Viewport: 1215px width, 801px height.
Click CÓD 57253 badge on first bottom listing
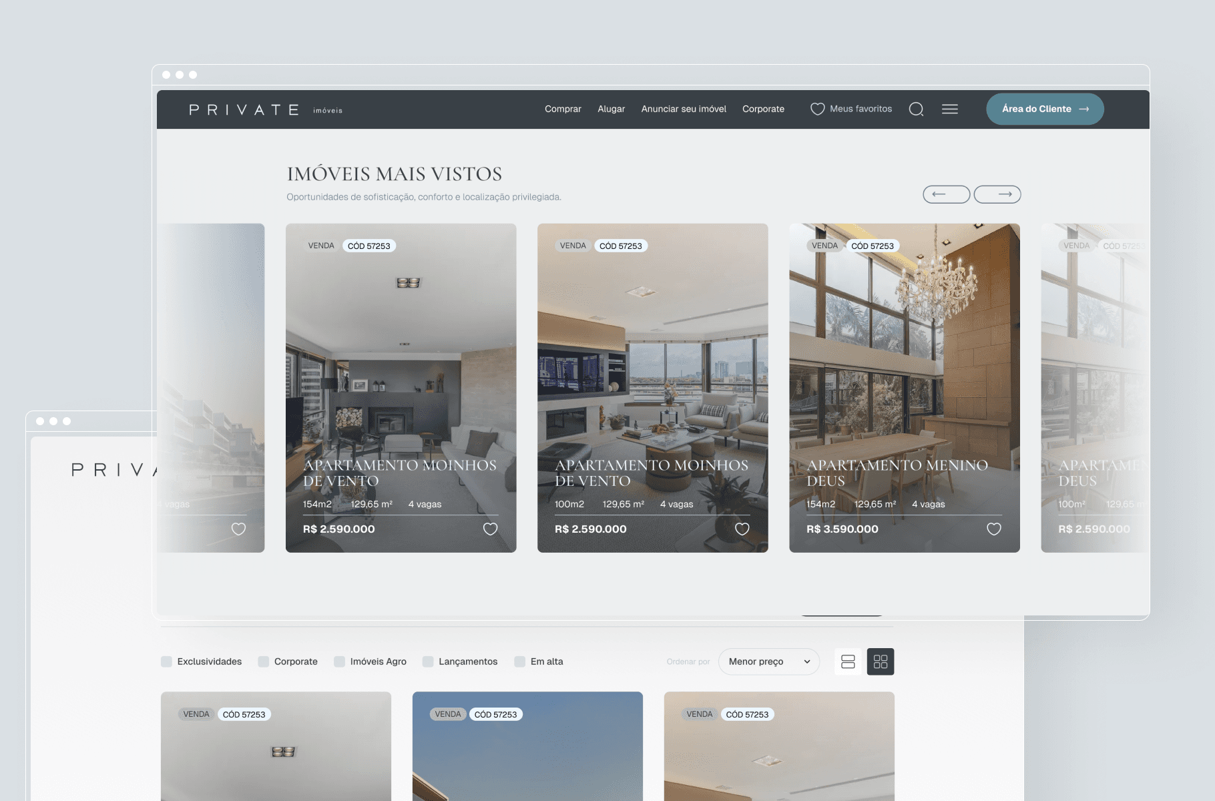tap(244, 714)
